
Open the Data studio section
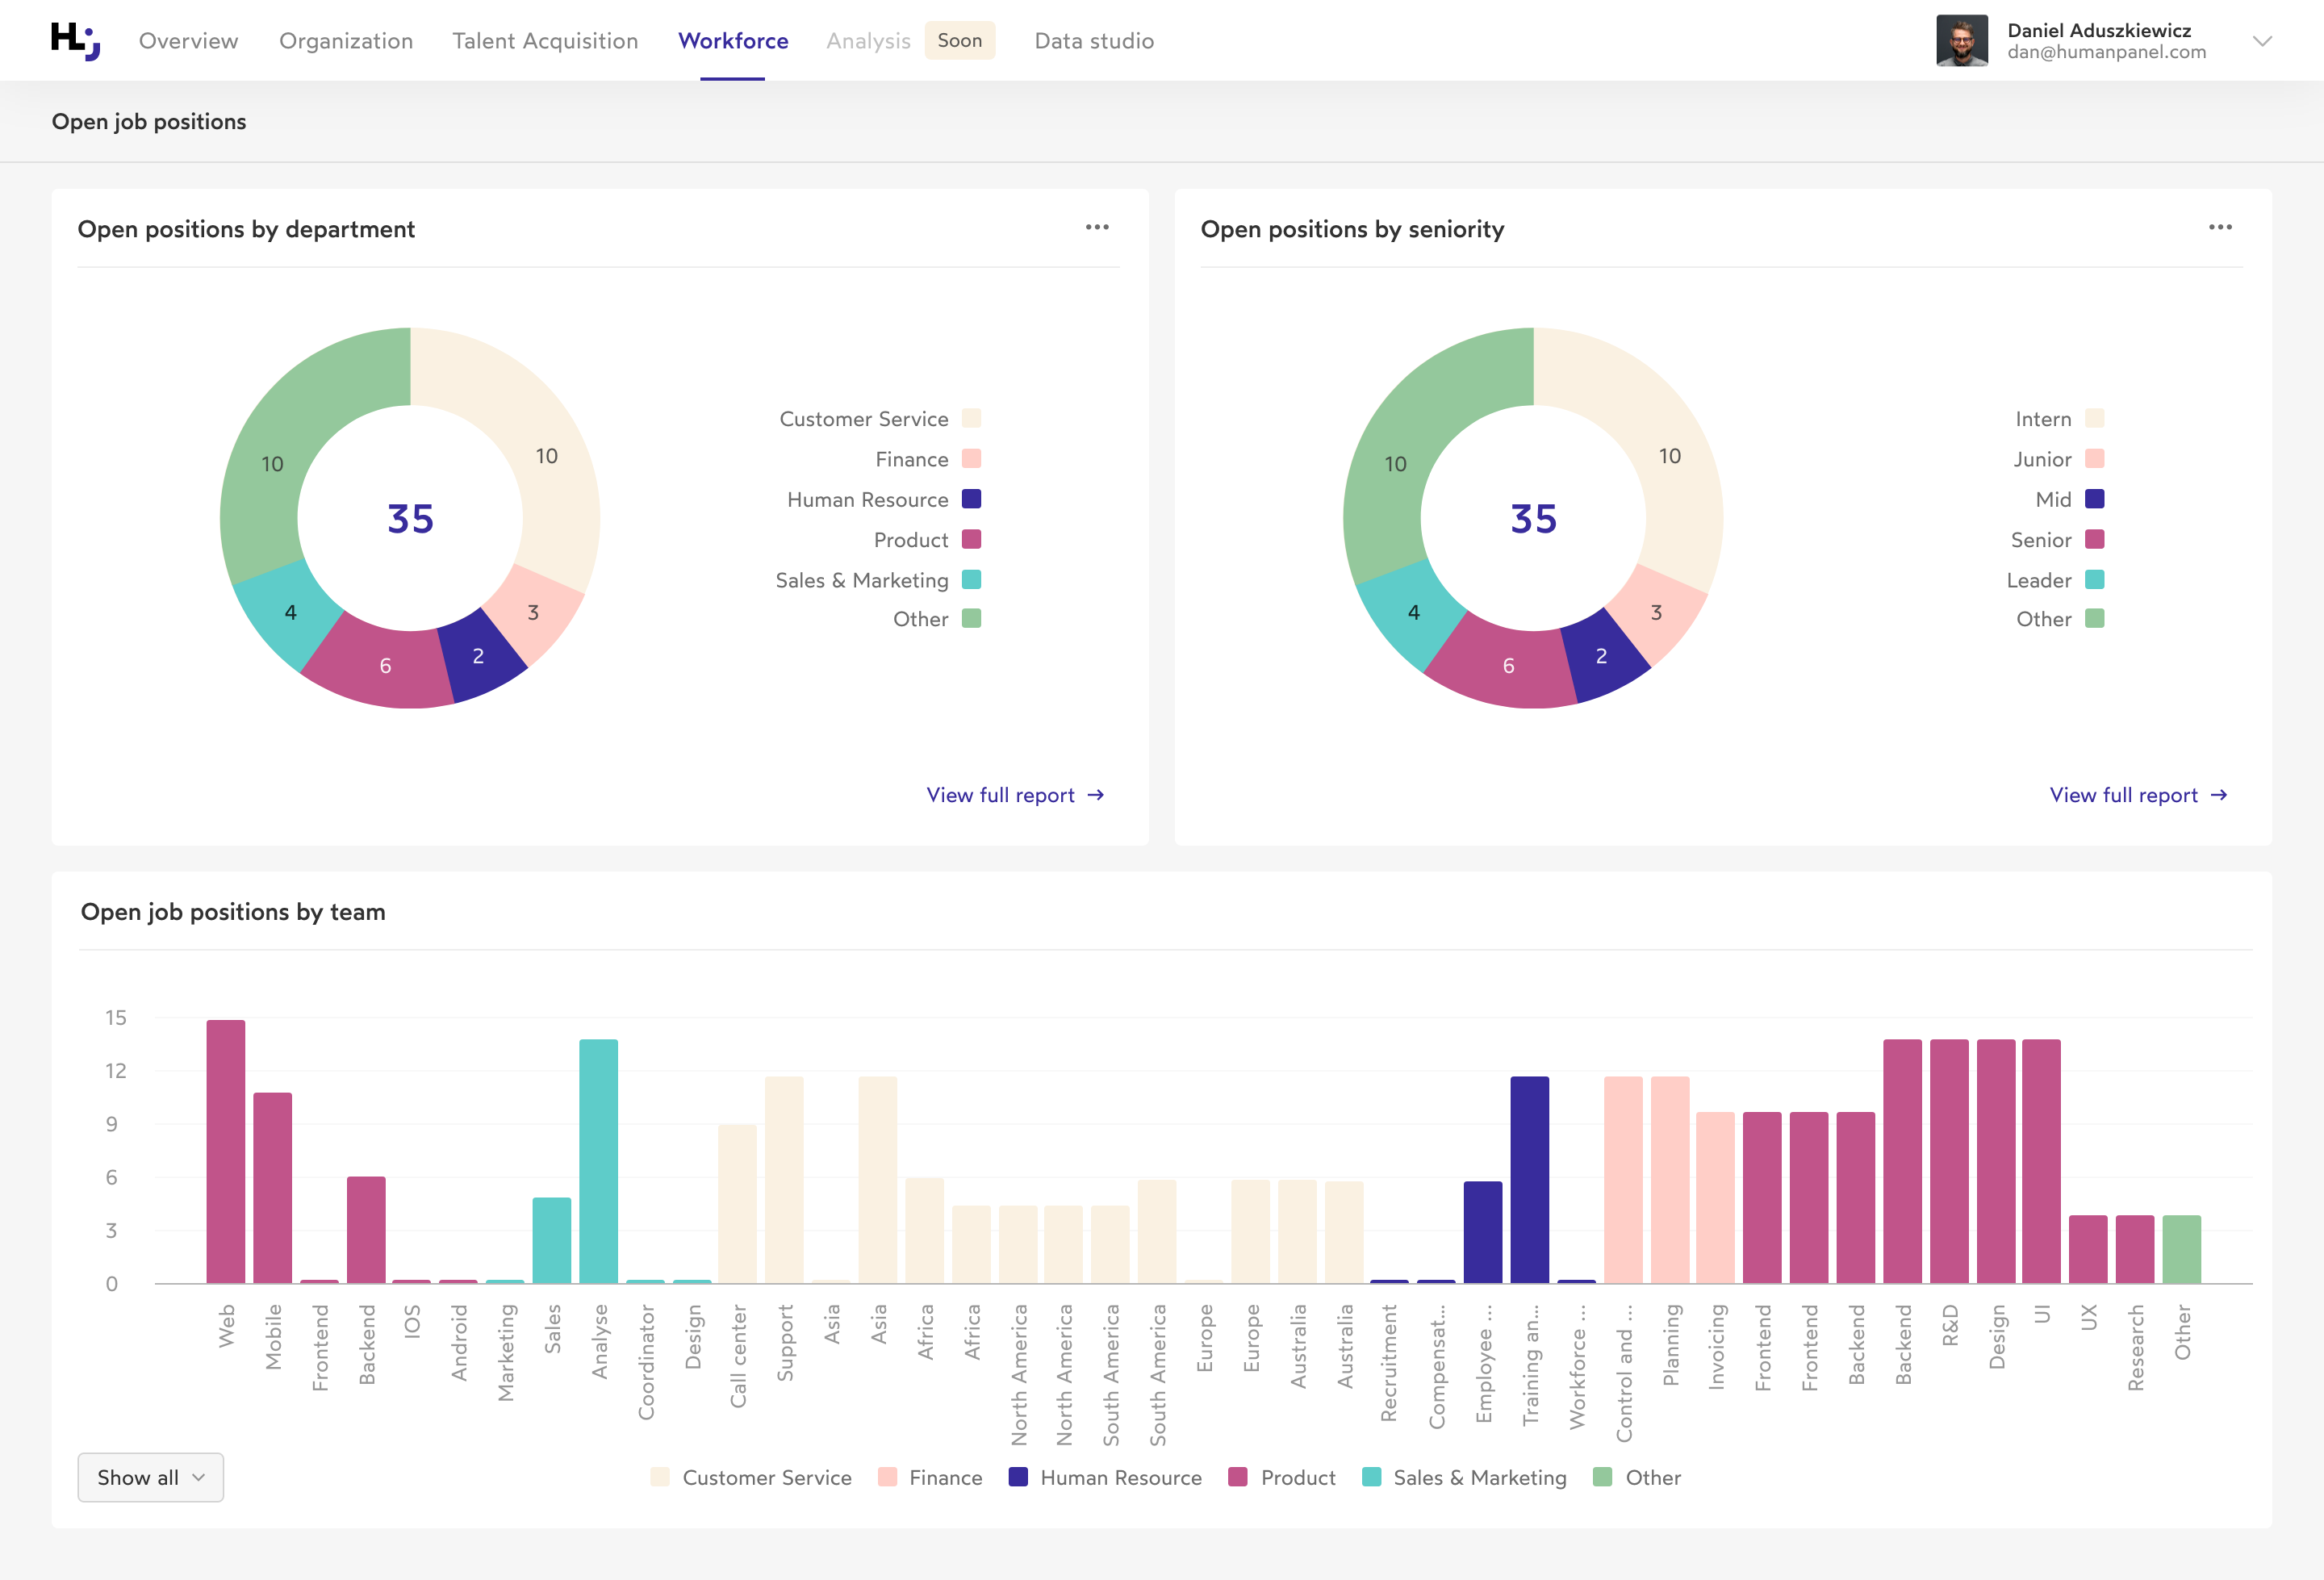click(1093, 40)
